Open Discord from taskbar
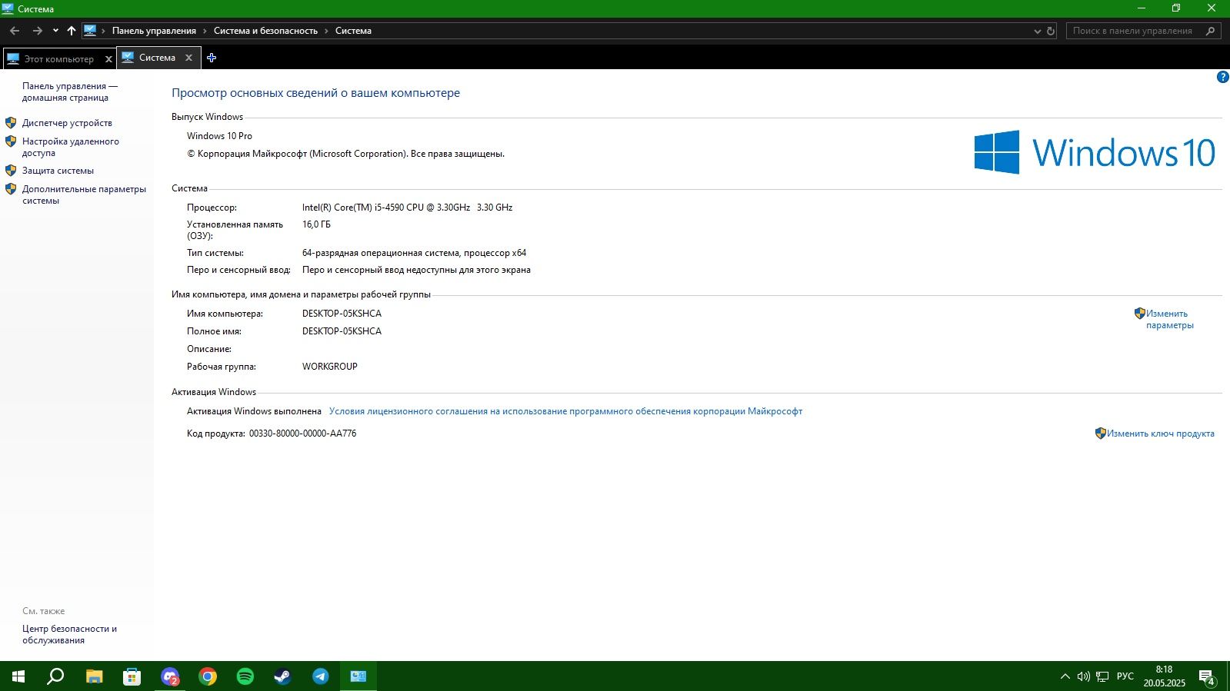 [170, 676]
